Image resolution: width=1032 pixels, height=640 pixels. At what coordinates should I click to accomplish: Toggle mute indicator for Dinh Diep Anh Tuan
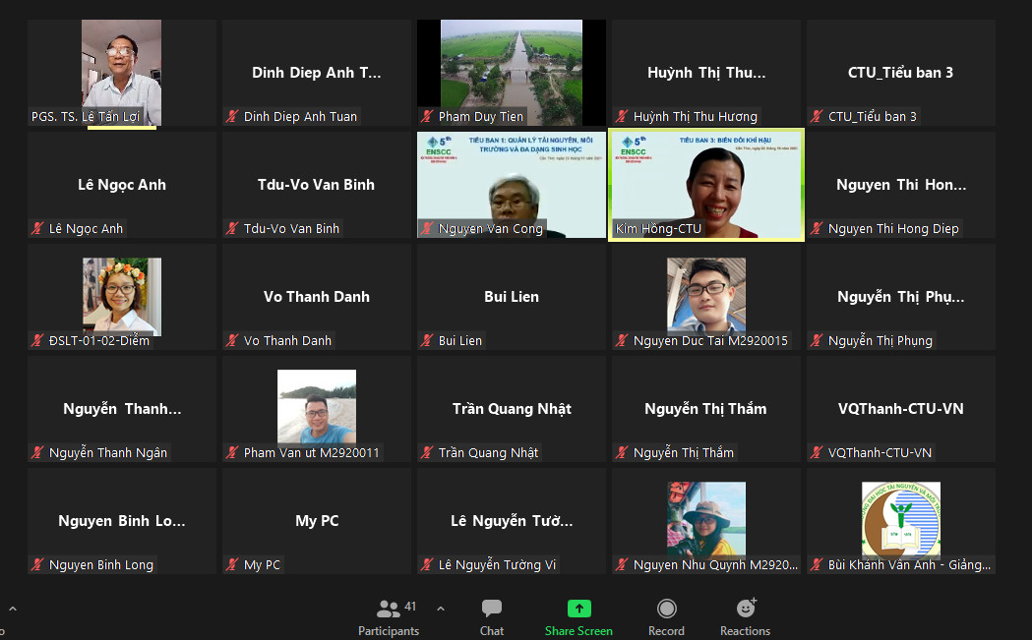[232, 117]
